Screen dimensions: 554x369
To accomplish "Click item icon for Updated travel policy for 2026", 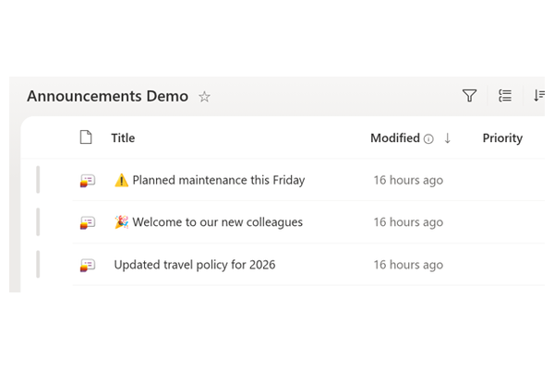I will pos(88,265).
